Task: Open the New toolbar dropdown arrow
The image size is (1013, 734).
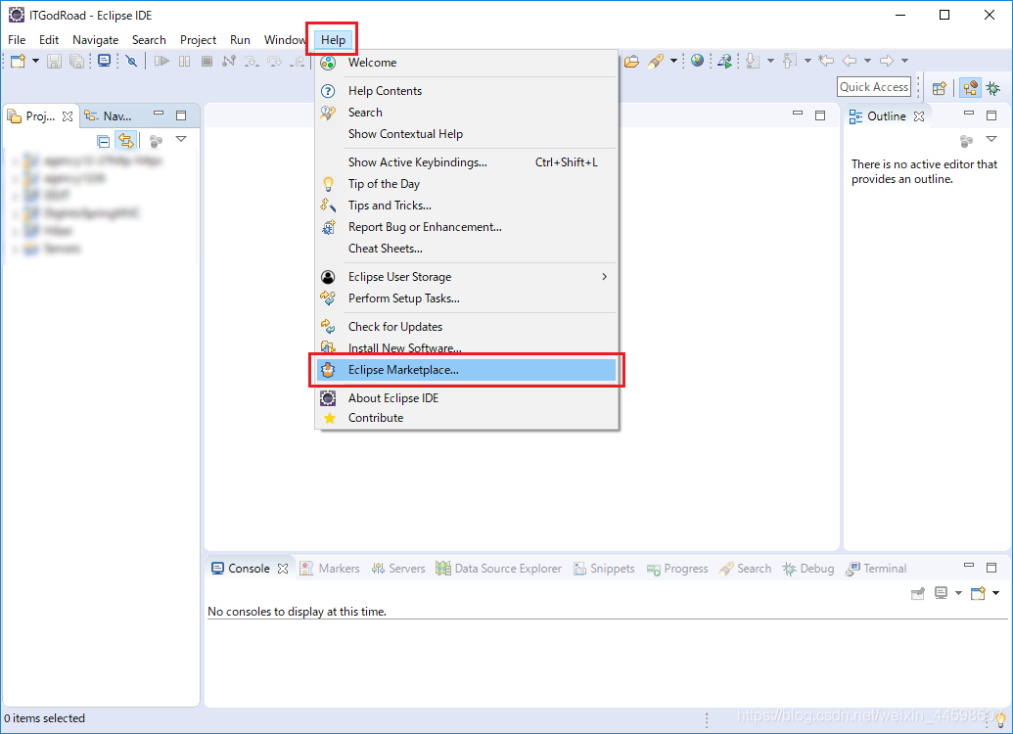Action: [x=35, y=61]
